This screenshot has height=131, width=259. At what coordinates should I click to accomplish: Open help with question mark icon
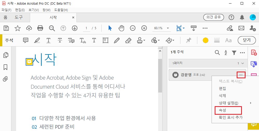click(231, 17)
